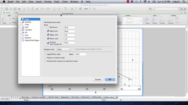Open the Number category in the sidebar
This screenshot has width=188, height=105.
[28, 22]
